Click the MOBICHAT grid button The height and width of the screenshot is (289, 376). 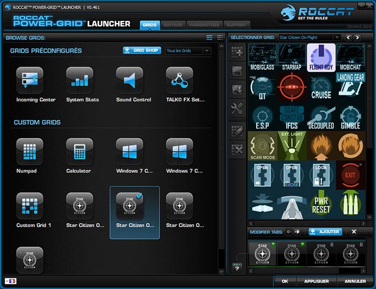(351, 57)
